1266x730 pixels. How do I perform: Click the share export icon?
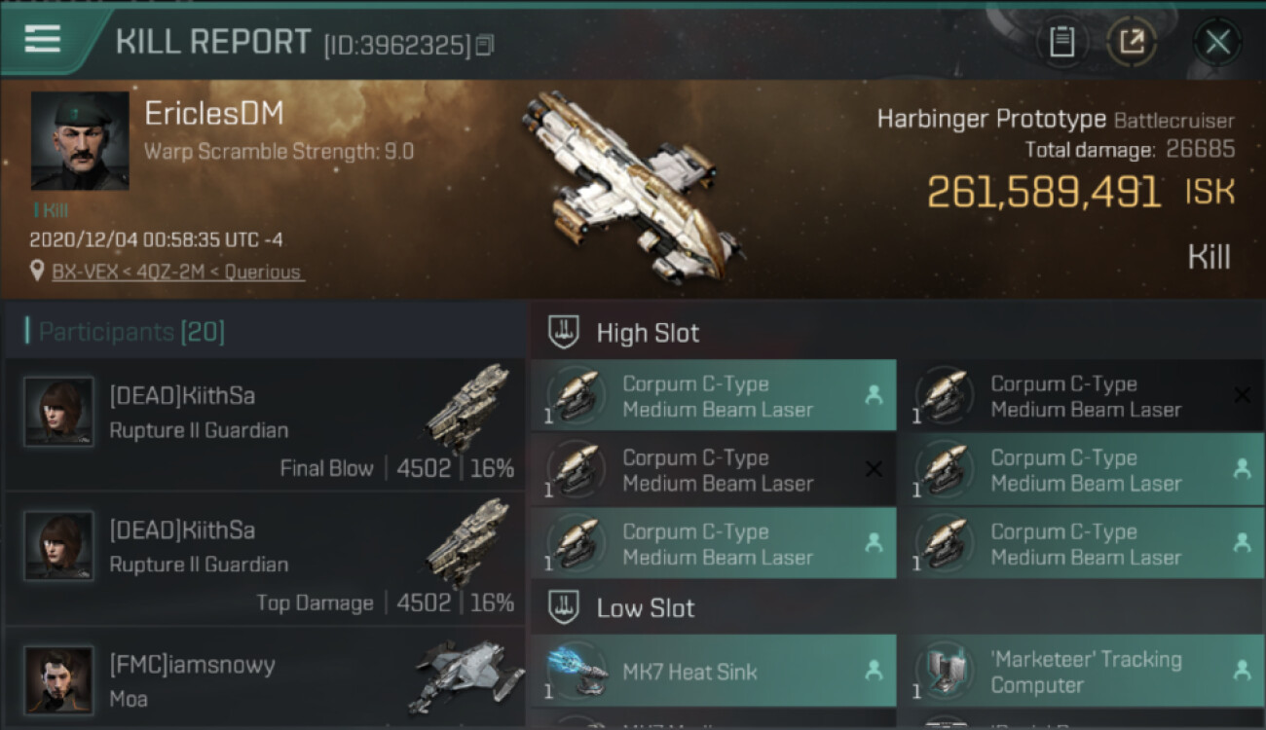(x=1132, y=42)
